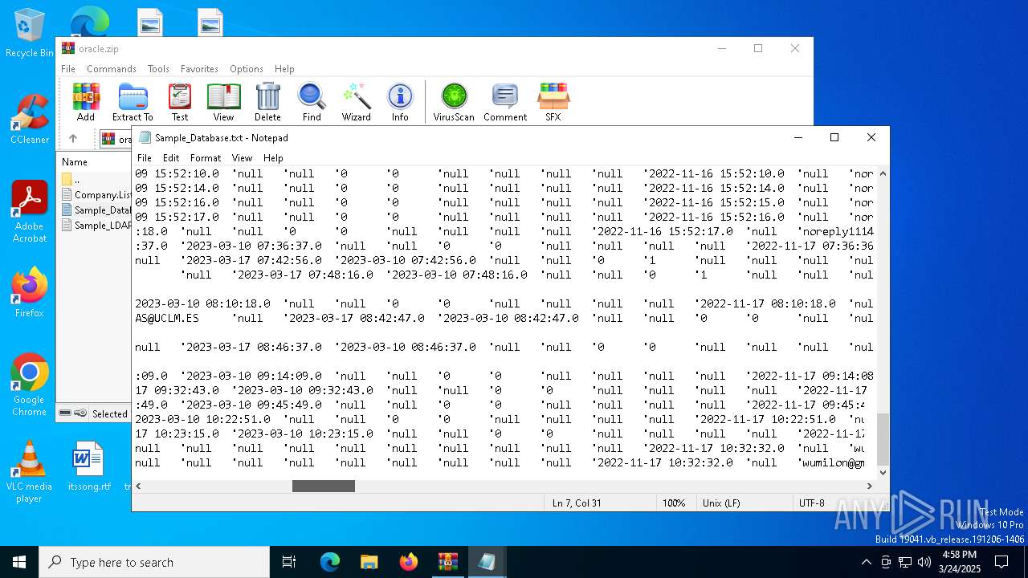Open Microsoft Edge from the taskbar
This screenshot has height=578, width=1028.
coord(330,562)
